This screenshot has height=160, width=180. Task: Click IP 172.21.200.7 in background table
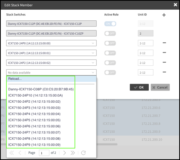[x=151, y=116]
